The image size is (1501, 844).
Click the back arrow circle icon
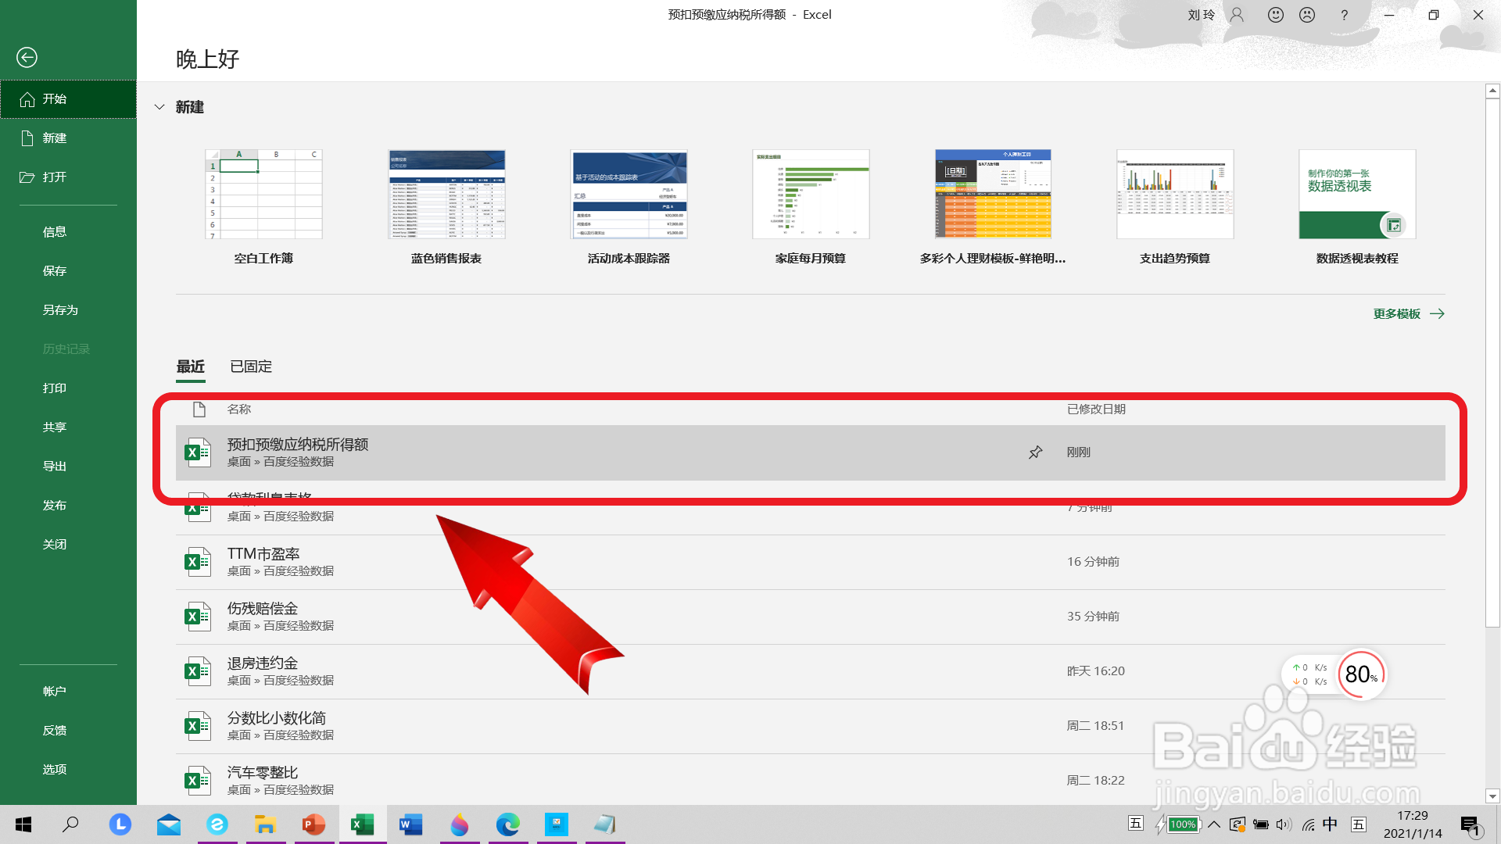tap(27, 57)
